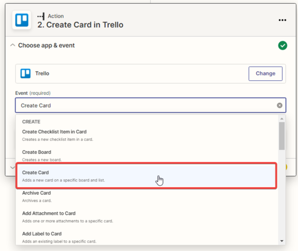Click the green checkmark status icon
Screen dimensions: 298x251
point(282,45)
